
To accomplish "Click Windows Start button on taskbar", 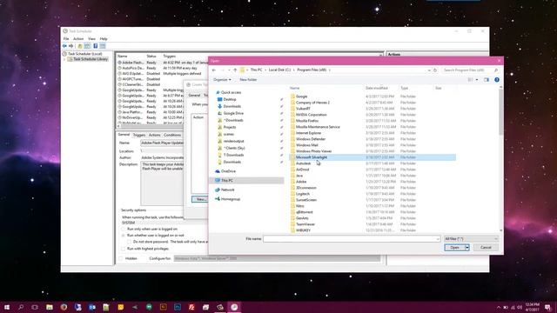I will click(7, 307).
